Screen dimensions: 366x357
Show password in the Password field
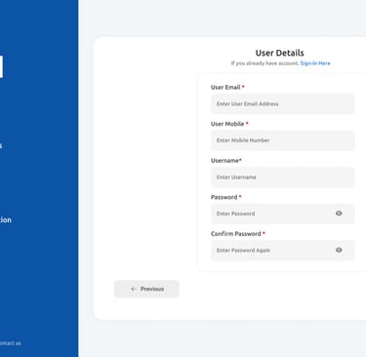coord(339,214)
